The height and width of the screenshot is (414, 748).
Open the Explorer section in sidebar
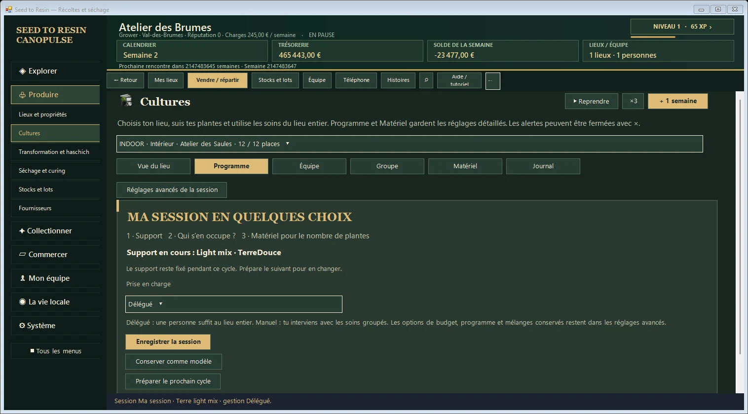(55, 71)
